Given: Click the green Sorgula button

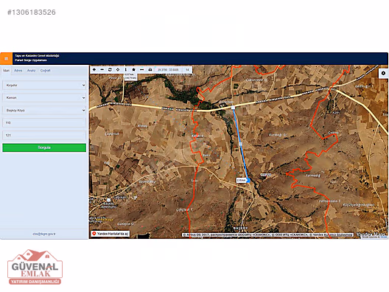Looking at the screenshot, I should pos(44,147).
